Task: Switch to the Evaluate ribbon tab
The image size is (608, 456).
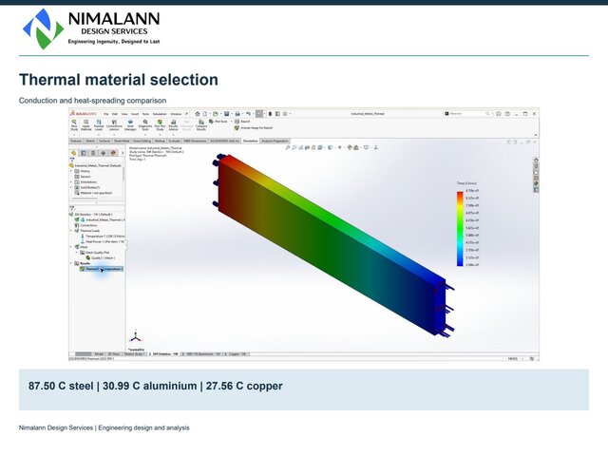Action: point(174,142)
